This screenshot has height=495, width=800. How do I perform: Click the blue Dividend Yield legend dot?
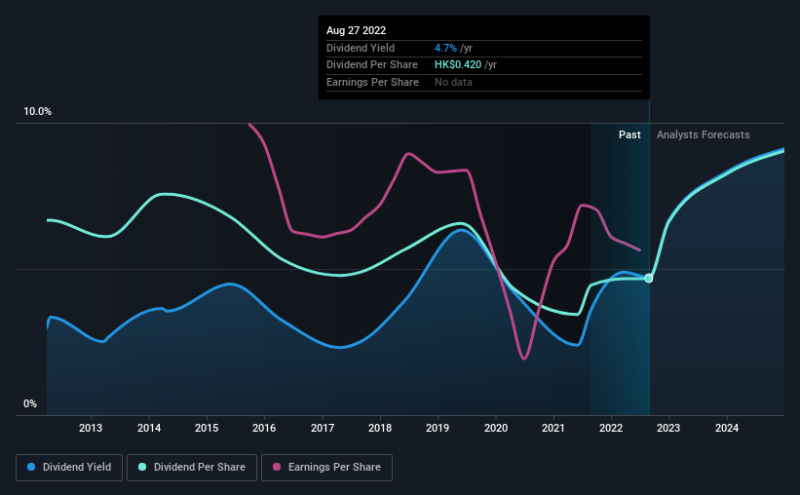tap(31, 467)
